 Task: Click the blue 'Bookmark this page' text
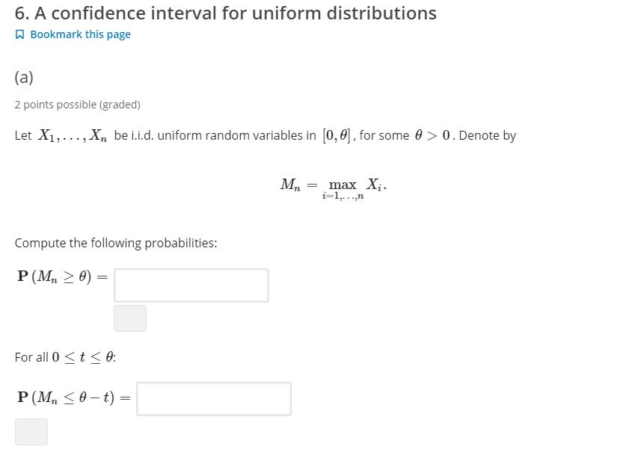[x=81, y=34]
